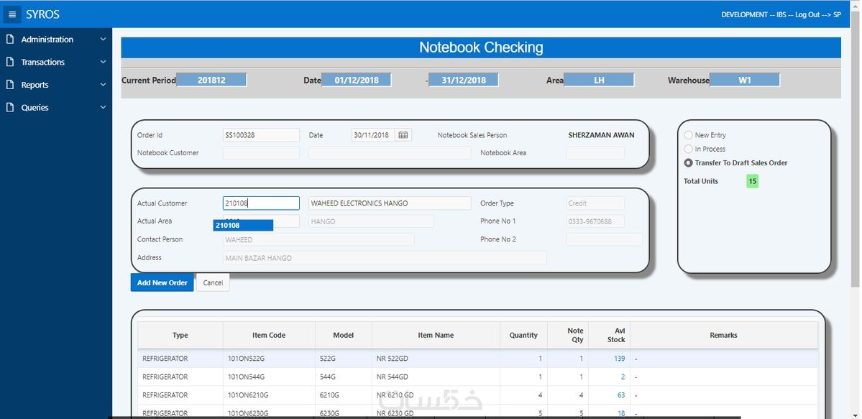This screenshot has height=419, width=862.
Task: Open the Transactions sidebar menu
Action: click(x=56, y=62)
